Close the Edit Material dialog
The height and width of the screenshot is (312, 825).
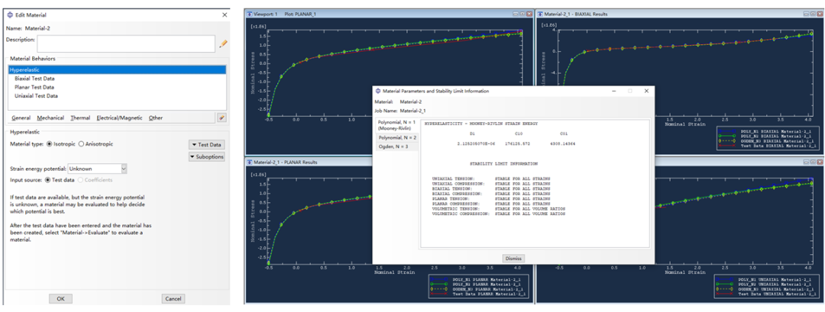[x=225, y=15]
